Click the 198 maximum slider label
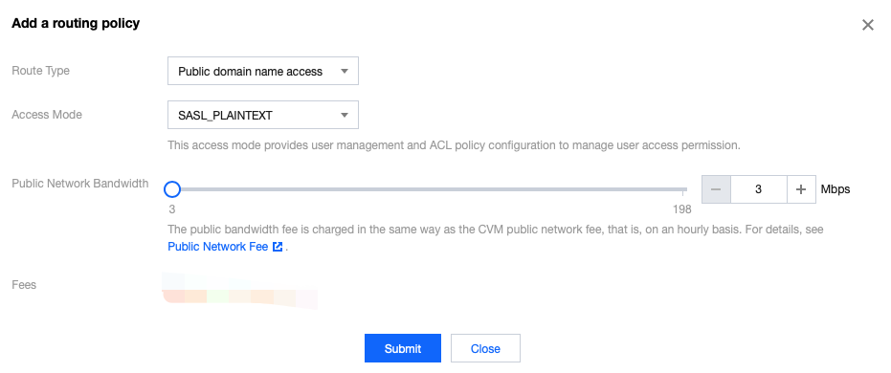The height and width of the screenshot is (373, 891). pos(681,209)
